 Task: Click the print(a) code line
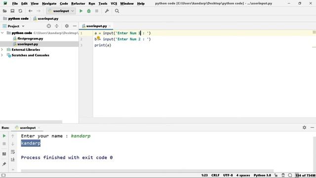103,45
